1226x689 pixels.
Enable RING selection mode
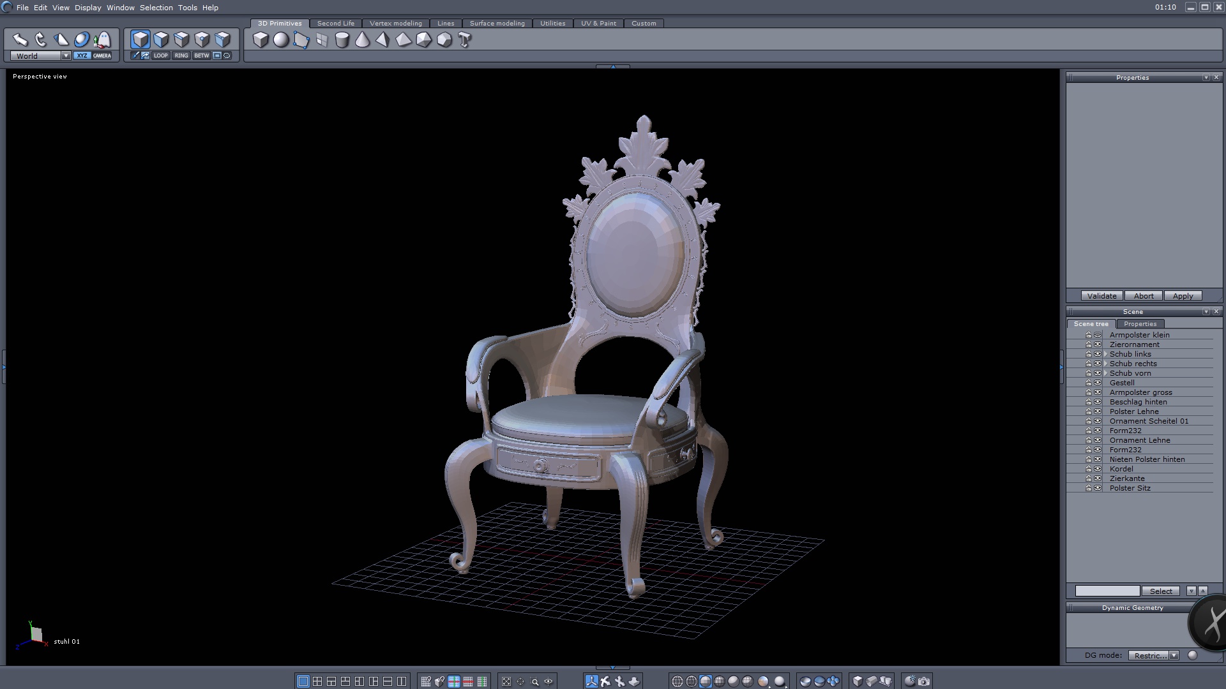point(181,56)
